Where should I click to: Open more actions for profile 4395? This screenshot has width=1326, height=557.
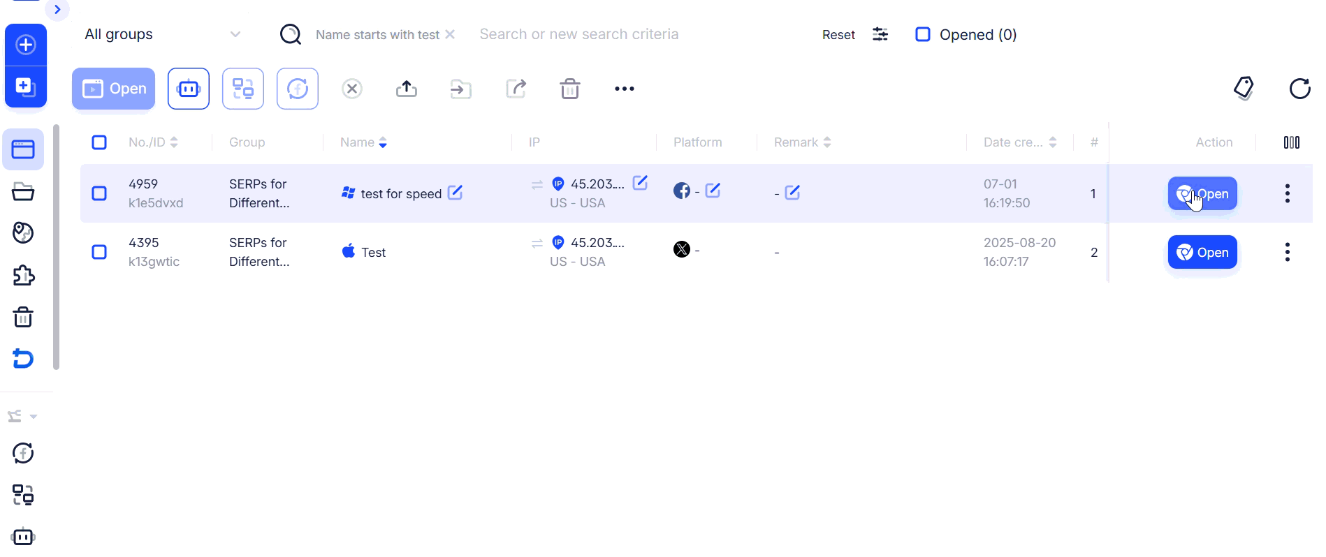click(x=1287, y=252)
